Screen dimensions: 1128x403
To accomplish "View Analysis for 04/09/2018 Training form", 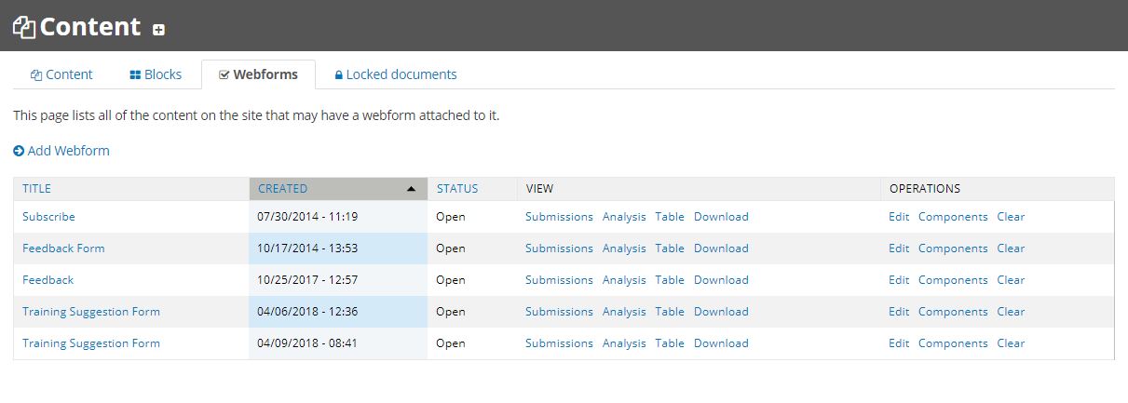I will click(x=624, y=343).
